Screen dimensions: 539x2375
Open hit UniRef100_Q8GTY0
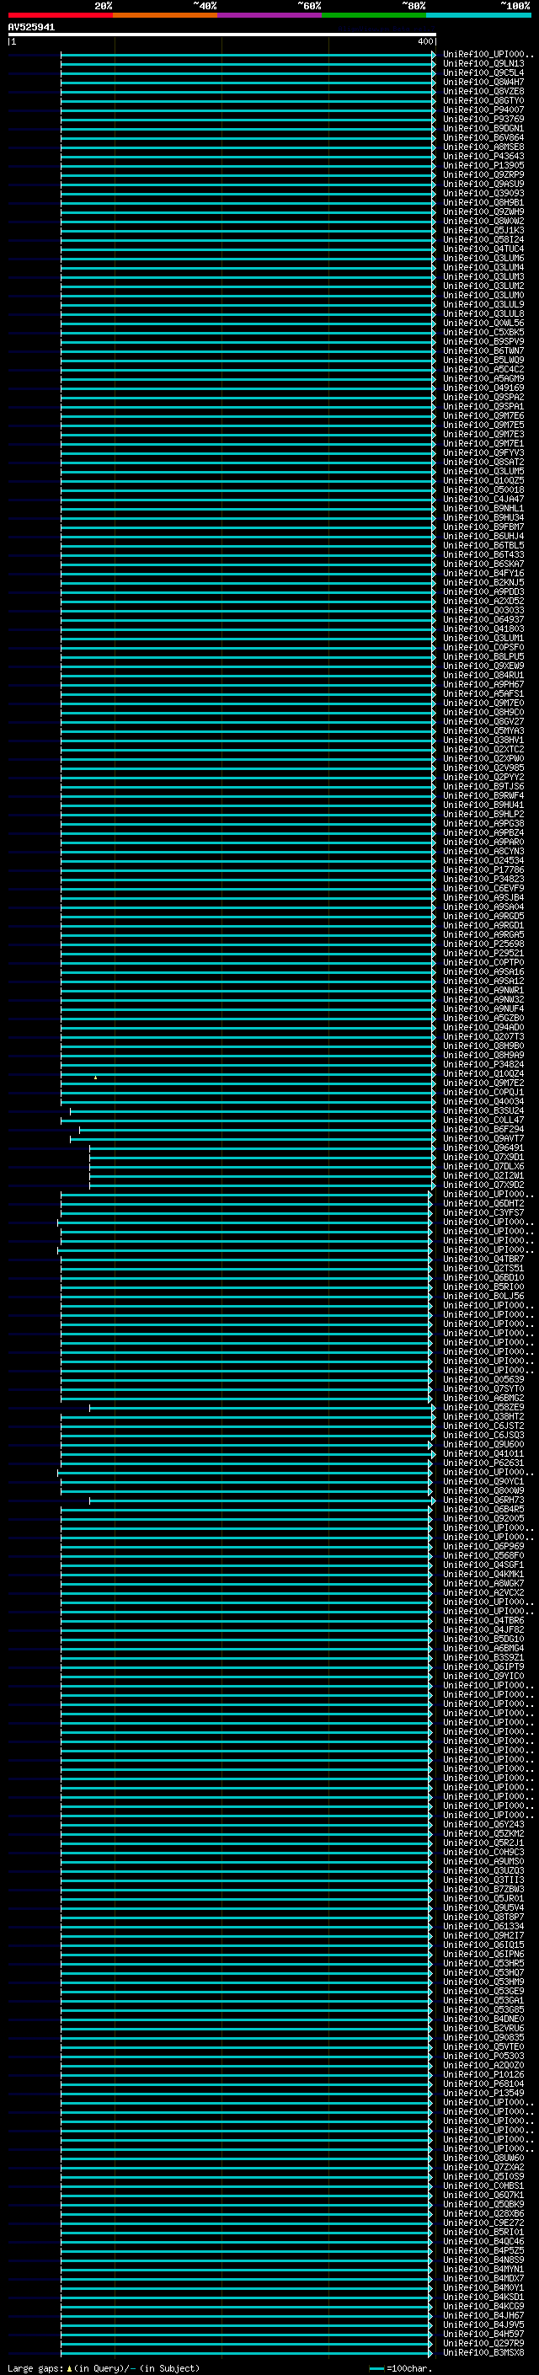483,100
